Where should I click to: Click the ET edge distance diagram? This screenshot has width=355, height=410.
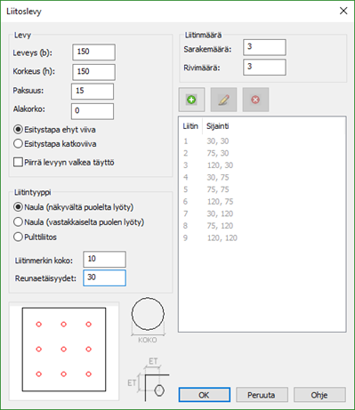(x=149, y=380)
